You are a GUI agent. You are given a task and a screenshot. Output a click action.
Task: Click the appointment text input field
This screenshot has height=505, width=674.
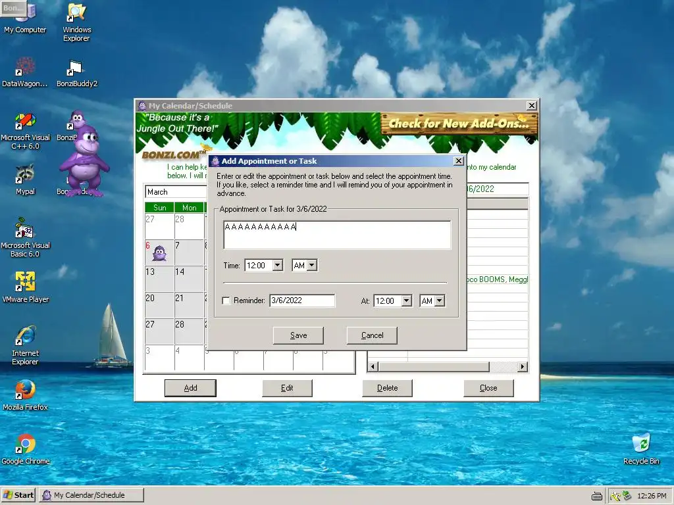coord(337,235)
